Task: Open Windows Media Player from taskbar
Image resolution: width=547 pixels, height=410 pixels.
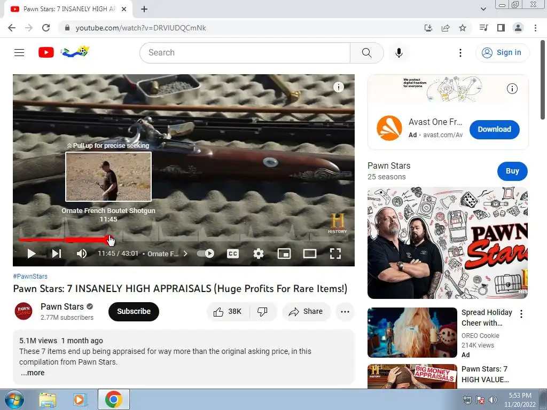Action: click(80, 399)
